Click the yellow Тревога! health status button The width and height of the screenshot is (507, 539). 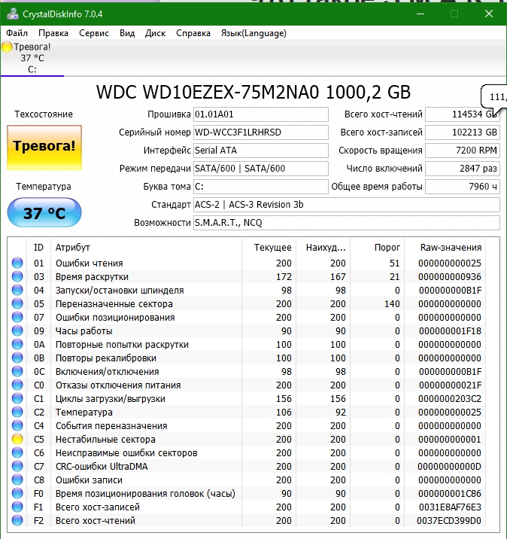tap(44, 148)
